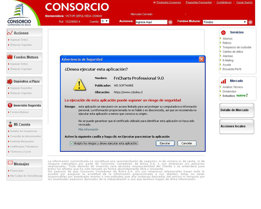Open Términos y Cond
Image resolution: width=261 pixels, height=209 pixels.
pyautogui.click(x=21, y=152)
